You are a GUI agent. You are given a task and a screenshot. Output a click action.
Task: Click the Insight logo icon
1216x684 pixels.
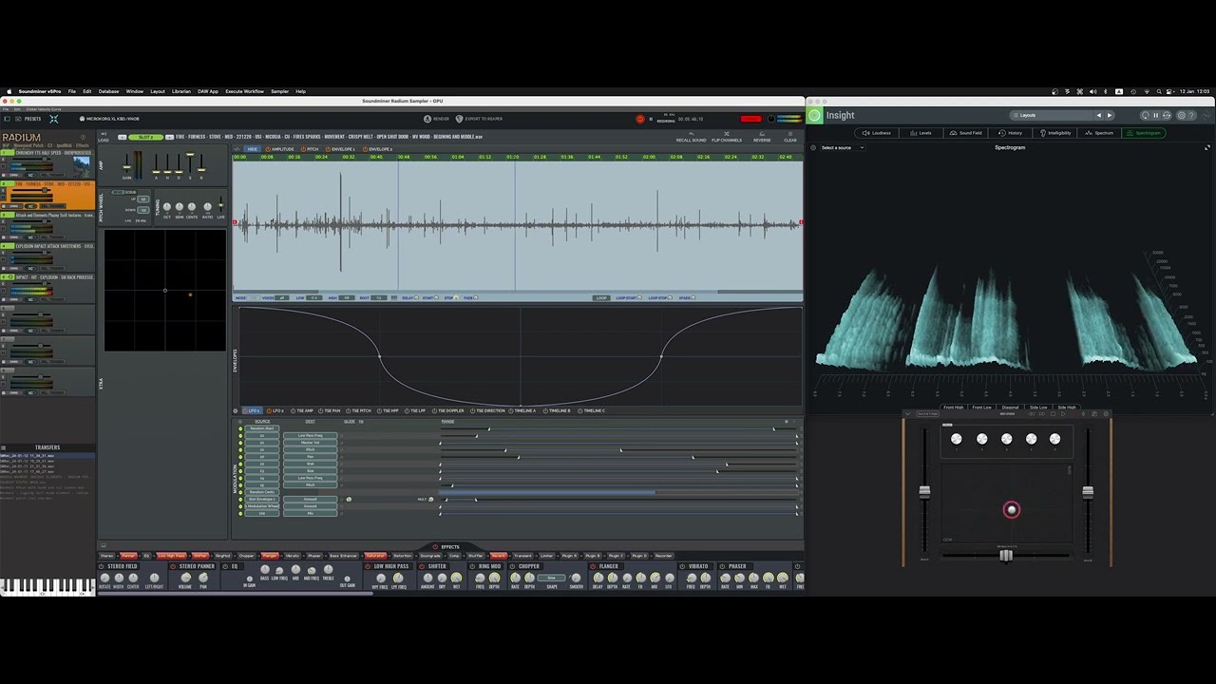[814, 115]
